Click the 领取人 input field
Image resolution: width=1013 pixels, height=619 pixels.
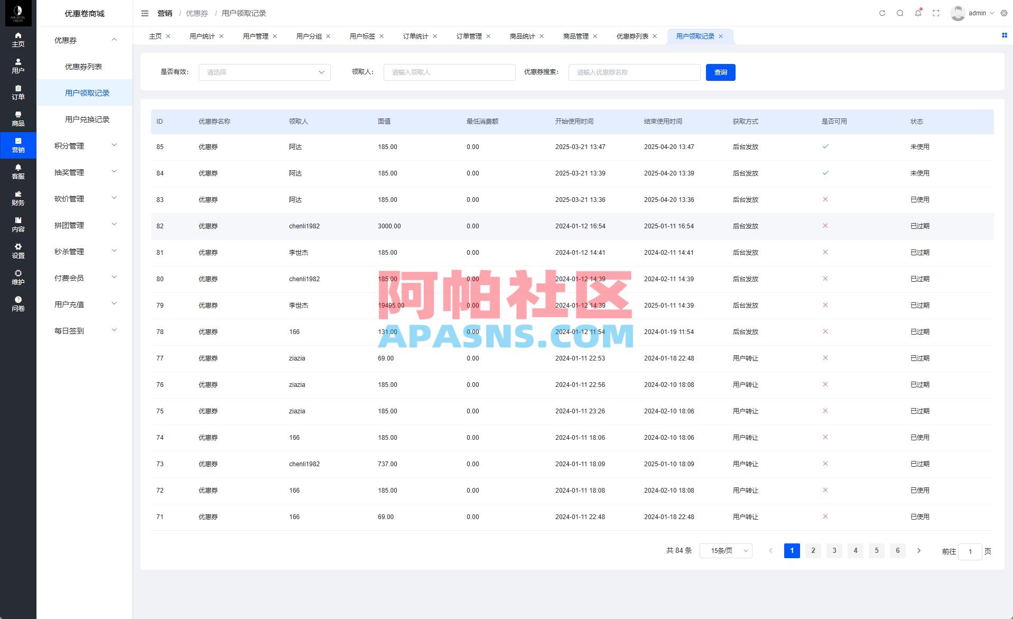point(449,72)
